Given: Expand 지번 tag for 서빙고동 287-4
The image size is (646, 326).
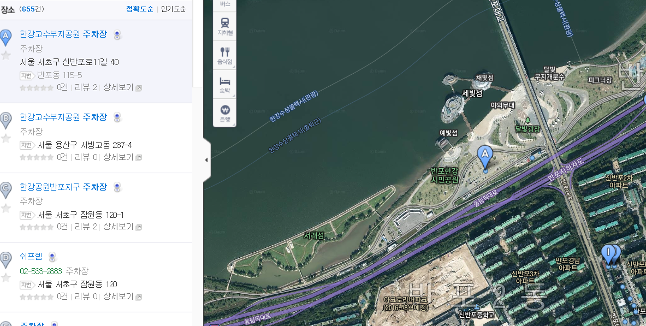Looking at the screenshot, I should point(27,145).
